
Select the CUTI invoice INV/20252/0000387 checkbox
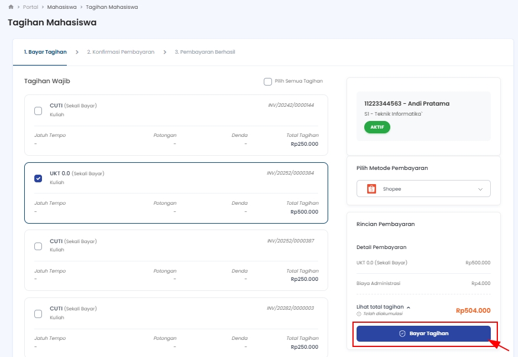38,246
